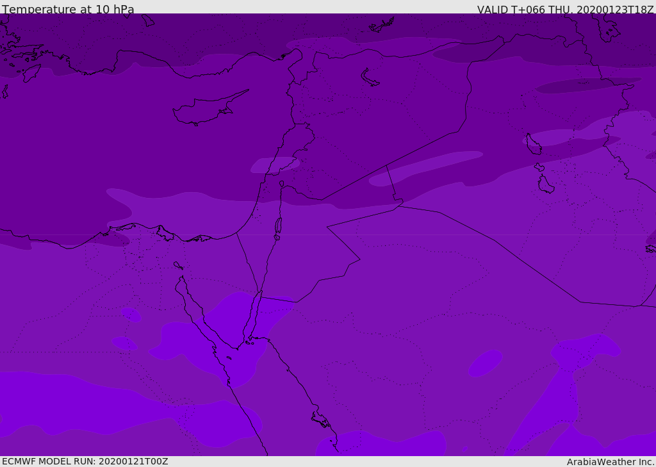Click the small oval patch in Saudi Arabia
The height and width of the screenshot is (467, 656).
point(486,363)
